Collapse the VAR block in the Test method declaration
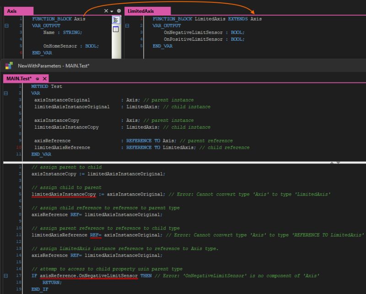 tap(6, 93)
